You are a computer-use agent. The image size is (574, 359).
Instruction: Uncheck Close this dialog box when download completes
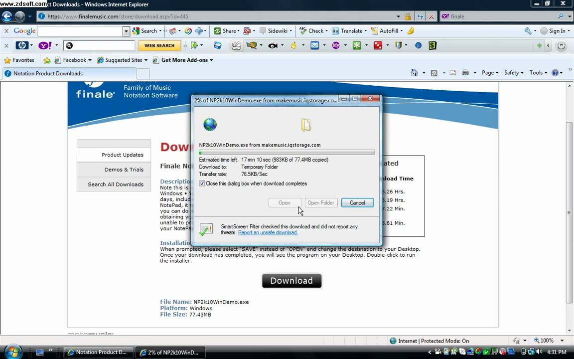click(202, 183)
